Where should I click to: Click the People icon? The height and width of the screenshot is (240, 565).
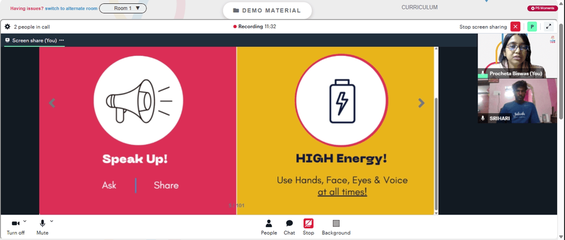click(269, 224)
